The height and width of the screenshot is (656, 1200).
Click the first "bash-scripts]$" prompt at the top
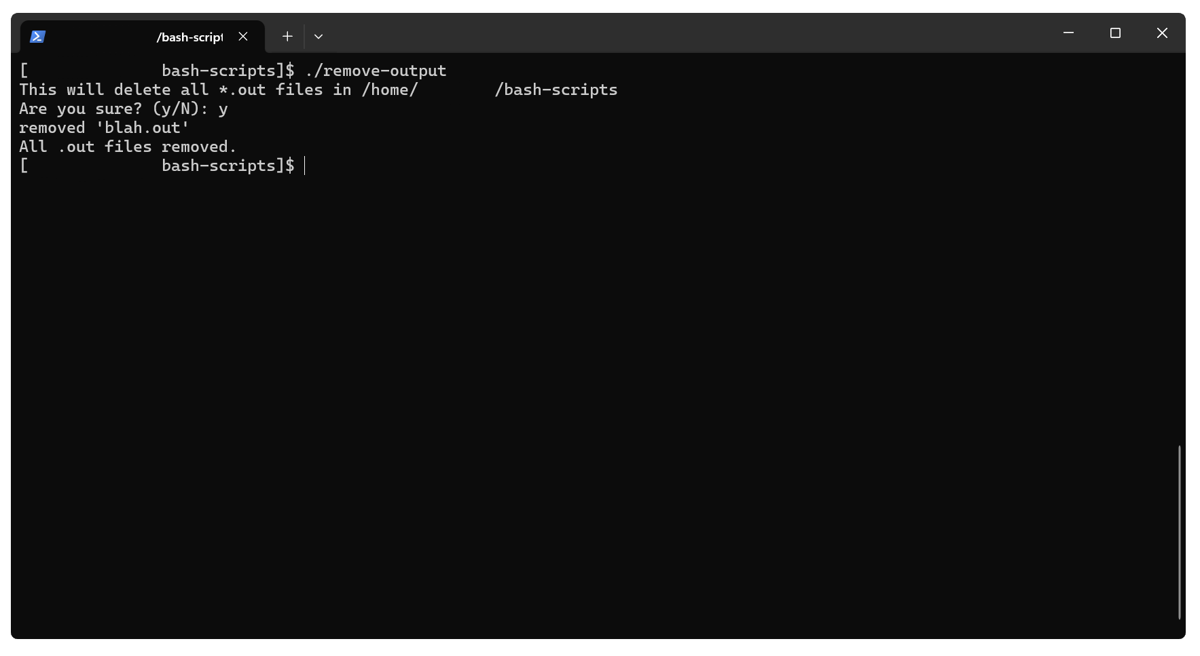tap(228, 71)
